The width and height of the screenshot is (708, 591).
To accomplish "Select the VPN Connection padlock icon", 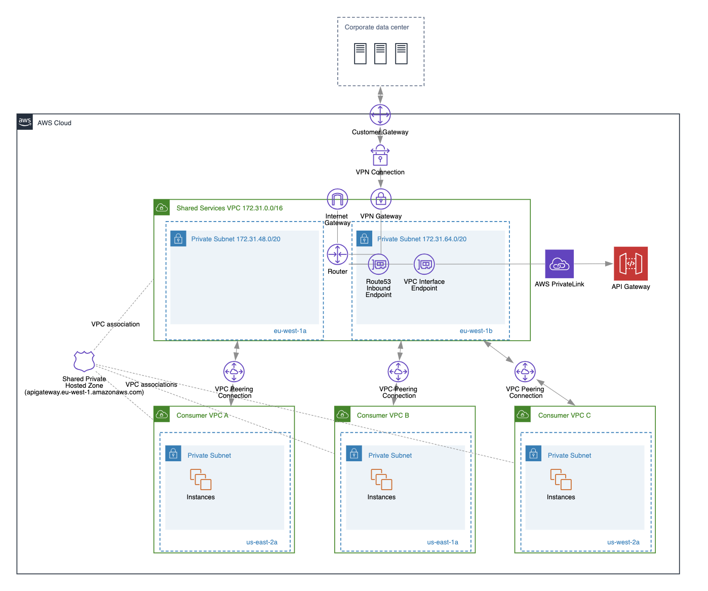I will (x=380, y=155).
